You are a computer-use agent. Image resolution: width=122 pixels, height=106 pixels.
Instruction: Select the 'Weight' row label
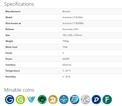9,41
